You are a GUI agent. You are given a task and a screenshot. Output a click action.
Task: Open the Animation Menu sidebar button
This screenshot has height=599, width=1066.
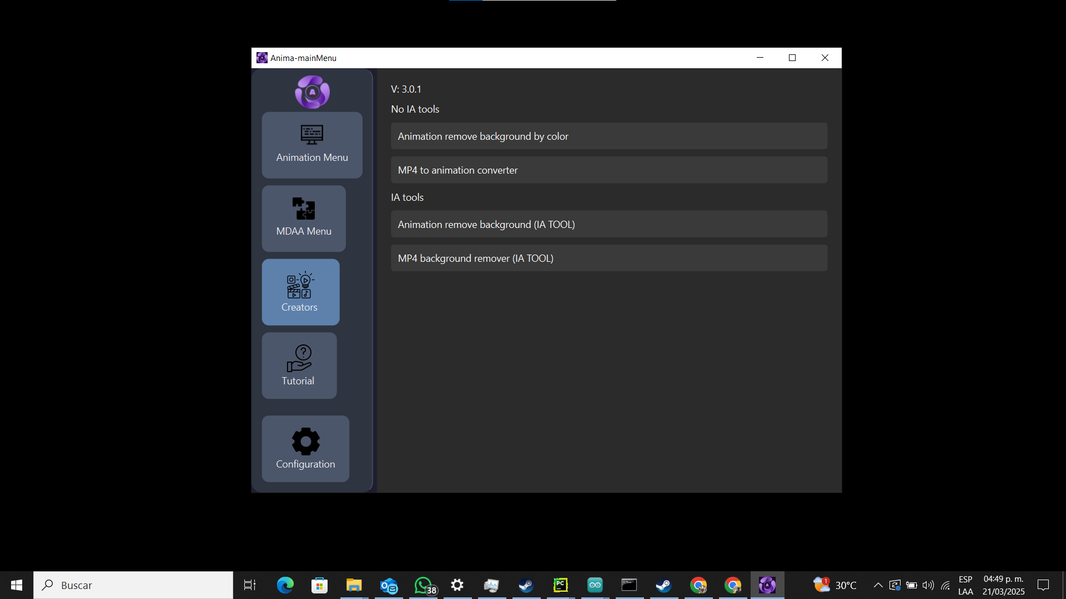312,145
